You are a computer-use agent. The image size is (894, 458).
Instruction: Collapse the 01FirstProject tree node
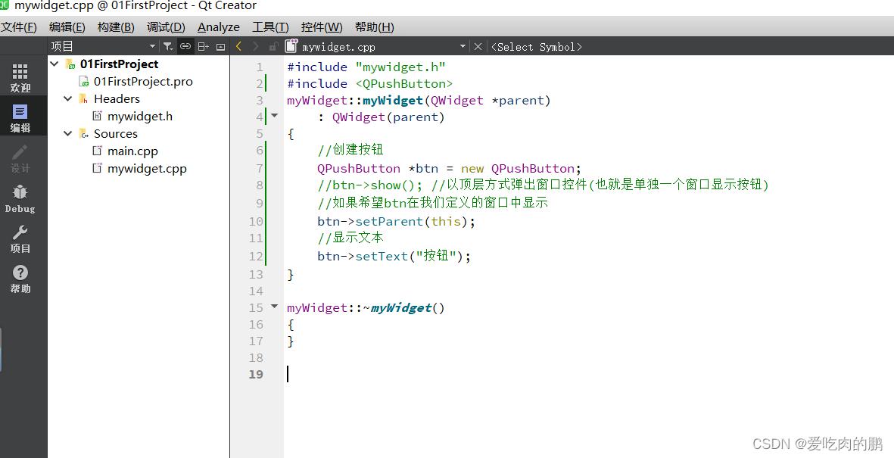pyautogui.click(x=55, y=64)
